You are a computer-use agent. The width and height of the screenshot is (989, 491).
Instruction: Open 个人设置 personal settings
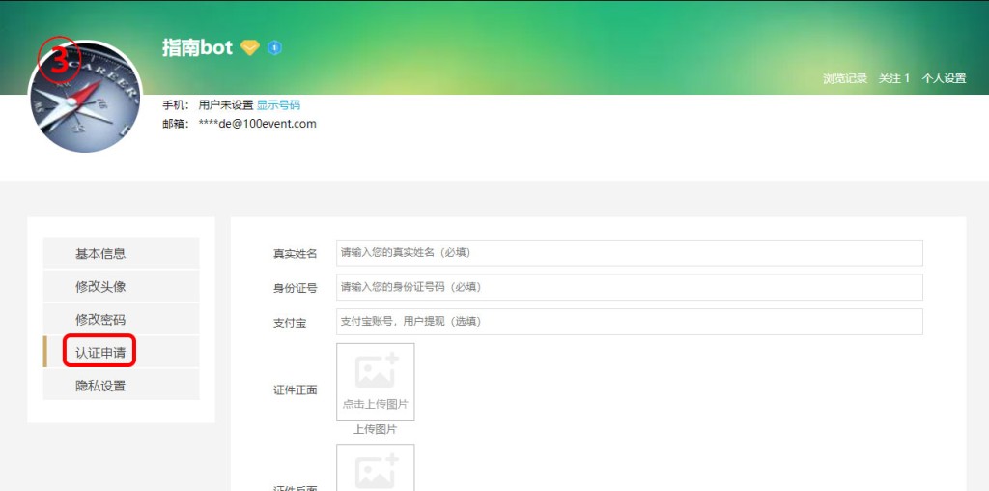click(944, 78)
